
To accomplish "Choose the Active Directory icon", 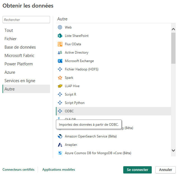I will [x=60, y=53].
